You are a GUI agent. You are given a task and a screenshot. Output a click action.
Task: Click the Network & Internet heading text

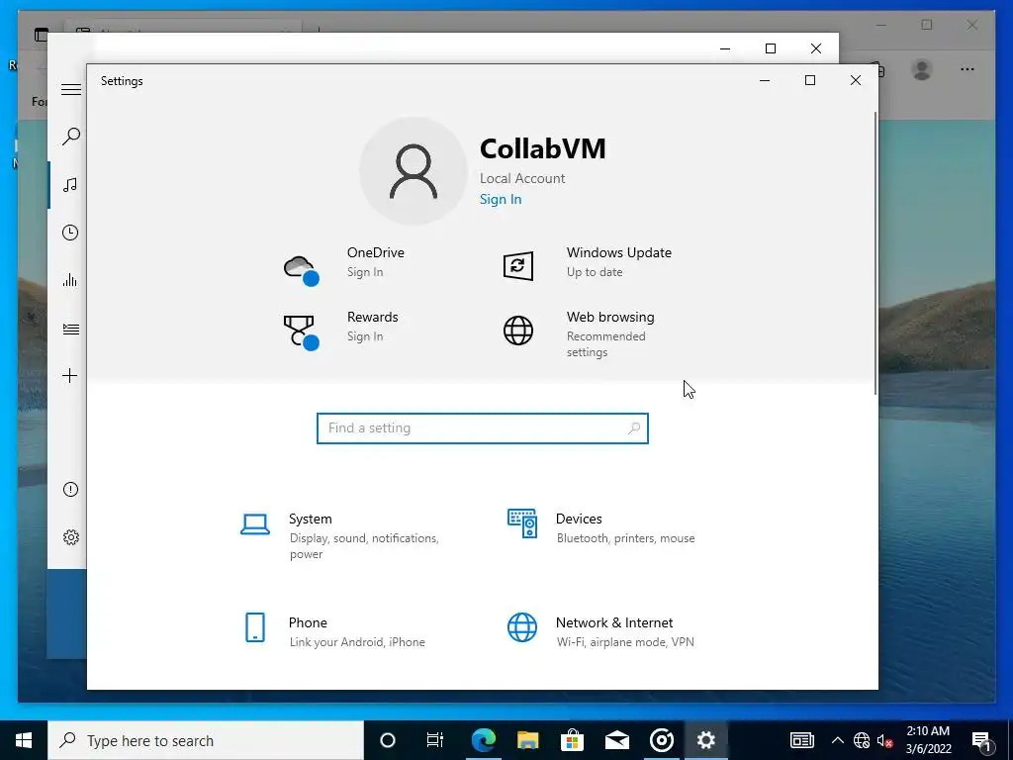(614, 623)
